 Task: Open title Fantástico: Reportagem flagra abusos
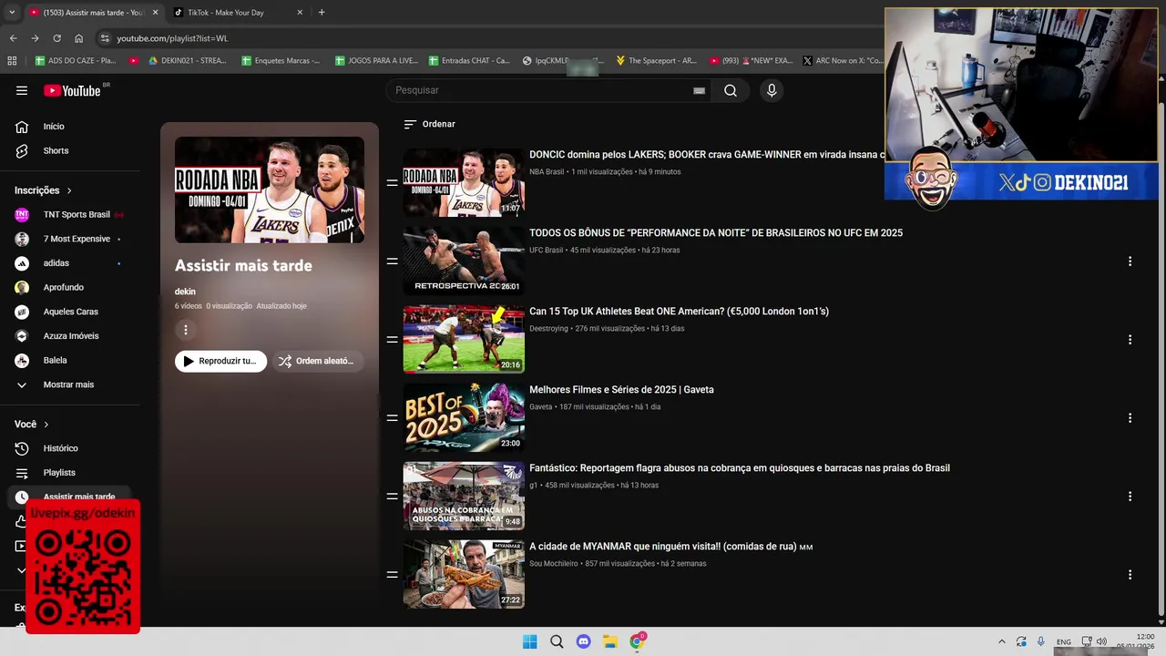[x=740, y=468]
